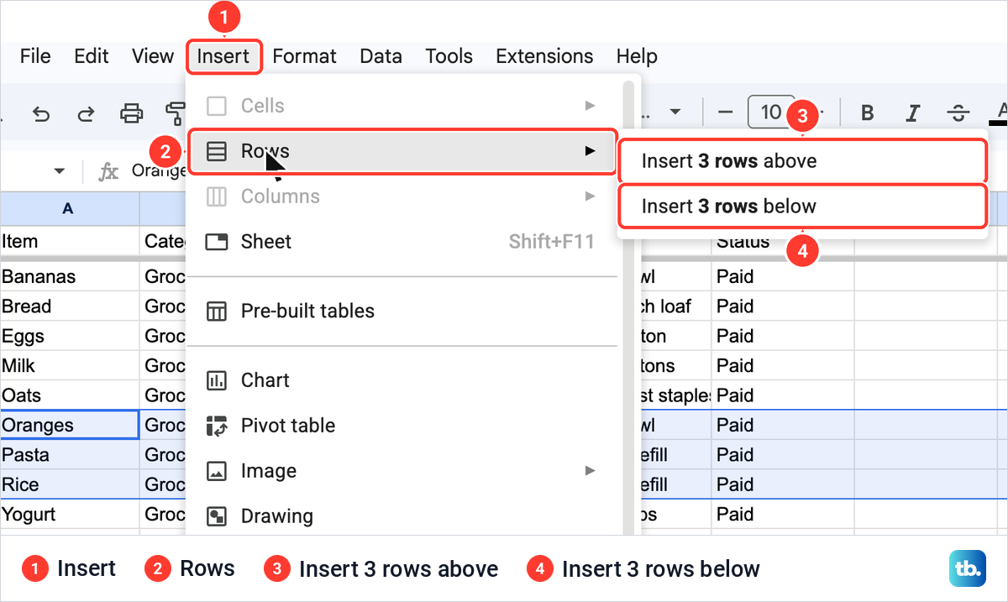Toggle Italic formatting
This screenshot has height=602, width=1008.
(x=913, y=113)
